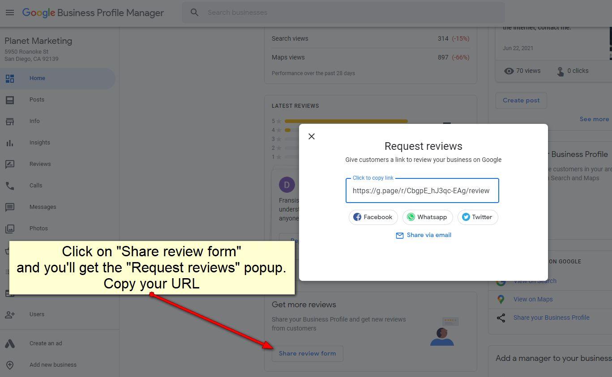Click the Users add-person icon

tap(10, 314)
